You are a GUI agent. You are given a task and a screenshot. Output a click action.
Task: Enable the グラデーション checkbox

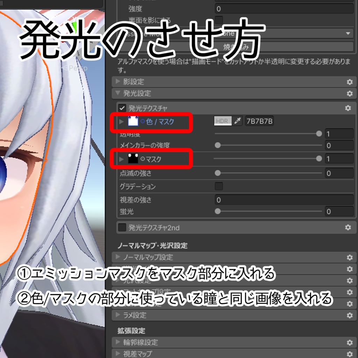tap(219, 187)
